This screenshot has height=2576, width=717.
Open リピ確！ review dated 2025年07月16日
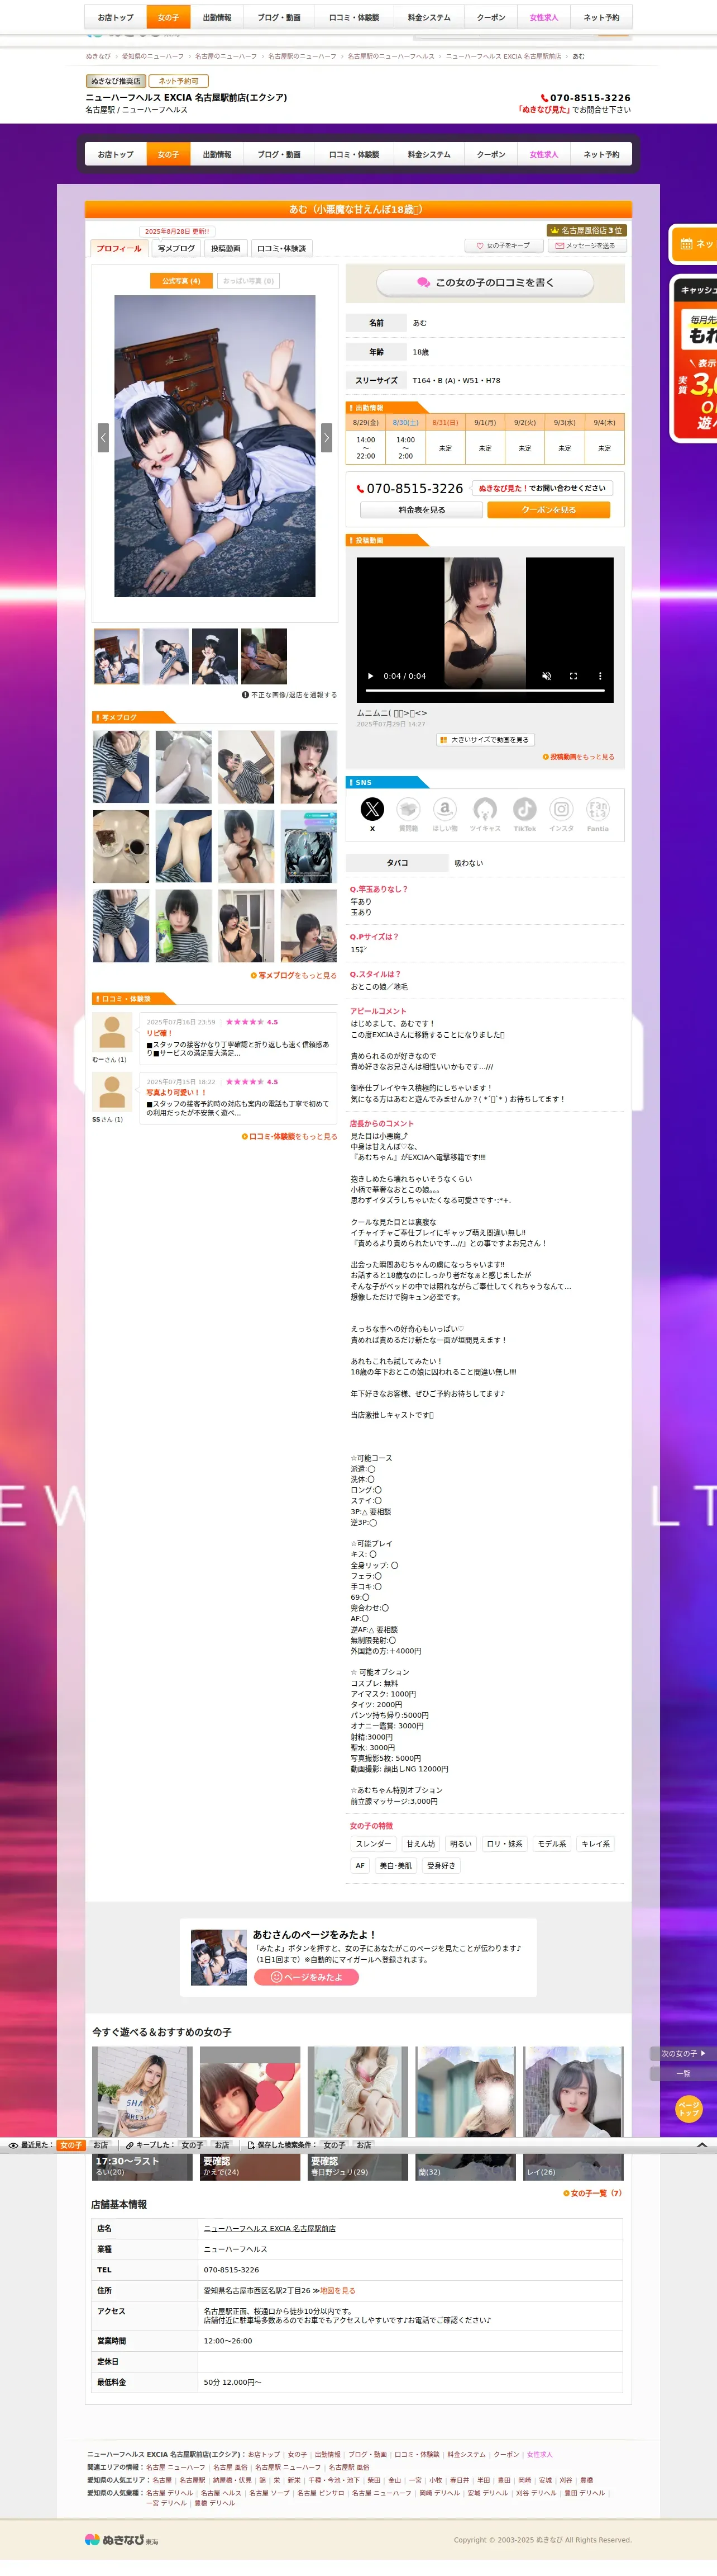point(160,1033)
